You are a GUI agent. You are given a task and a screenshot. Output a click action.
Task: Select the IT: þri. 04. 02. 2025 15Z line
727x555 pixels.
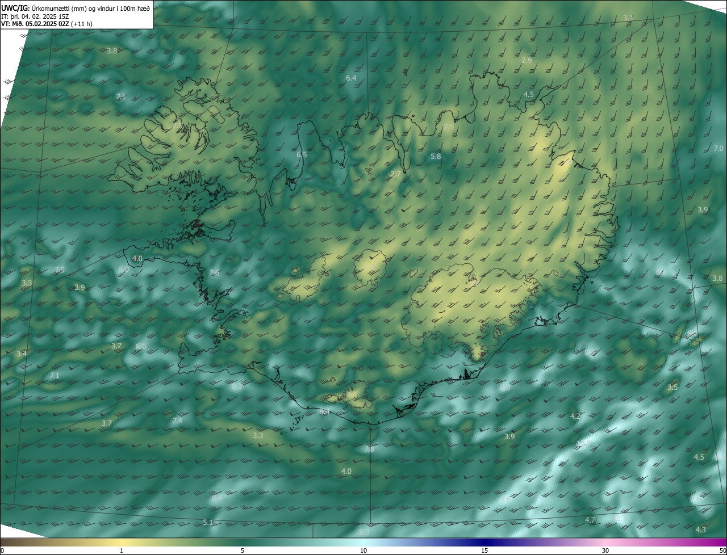coord(35,16)
